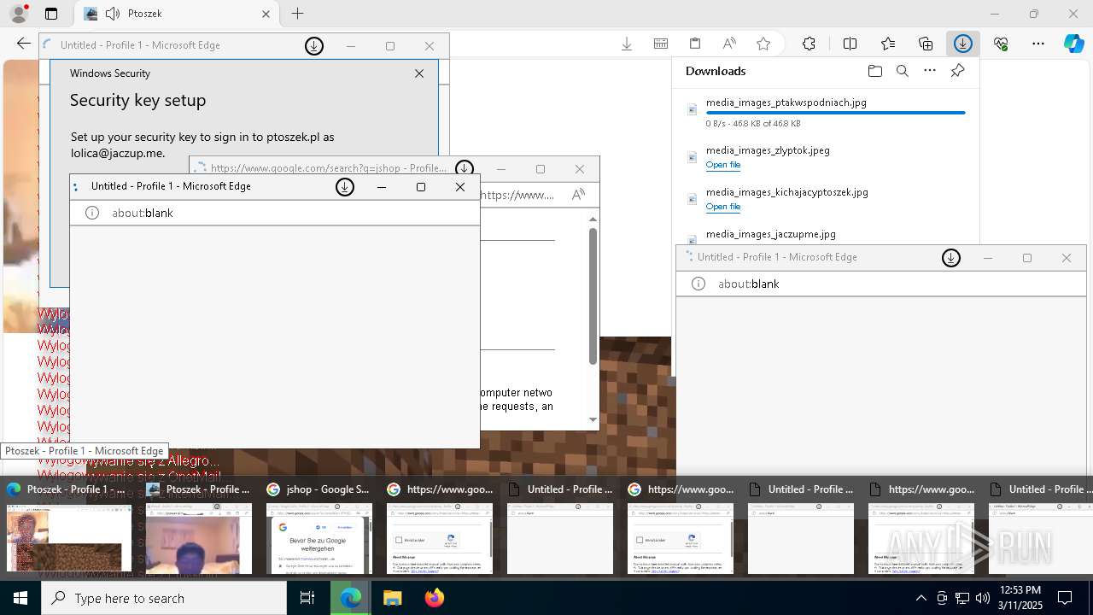
Task: Click downloads icon in top-left Untitled window
Action: [314, 45]
